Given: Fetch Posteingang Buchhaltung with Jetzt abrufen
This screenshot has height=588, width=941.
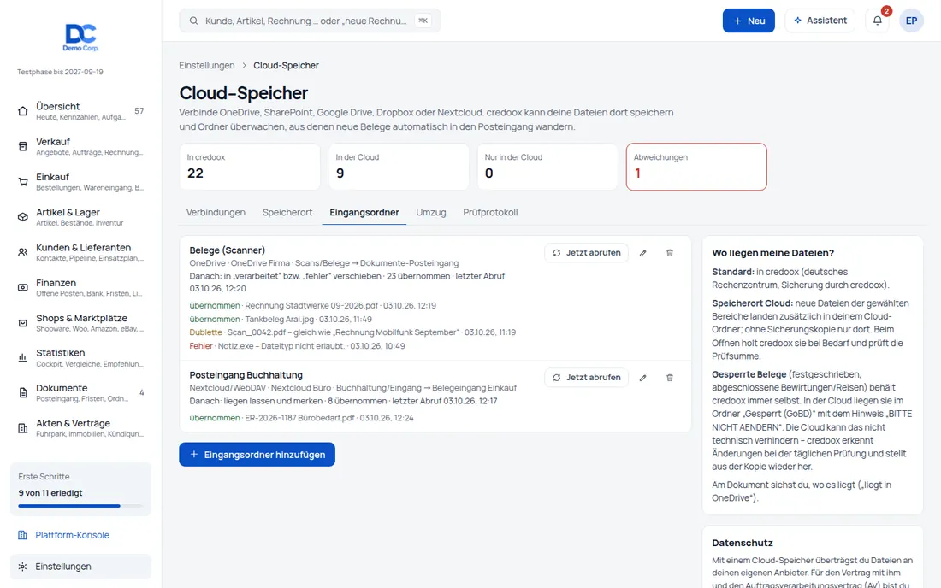Looking at the screenshot, I should (586, 378).
